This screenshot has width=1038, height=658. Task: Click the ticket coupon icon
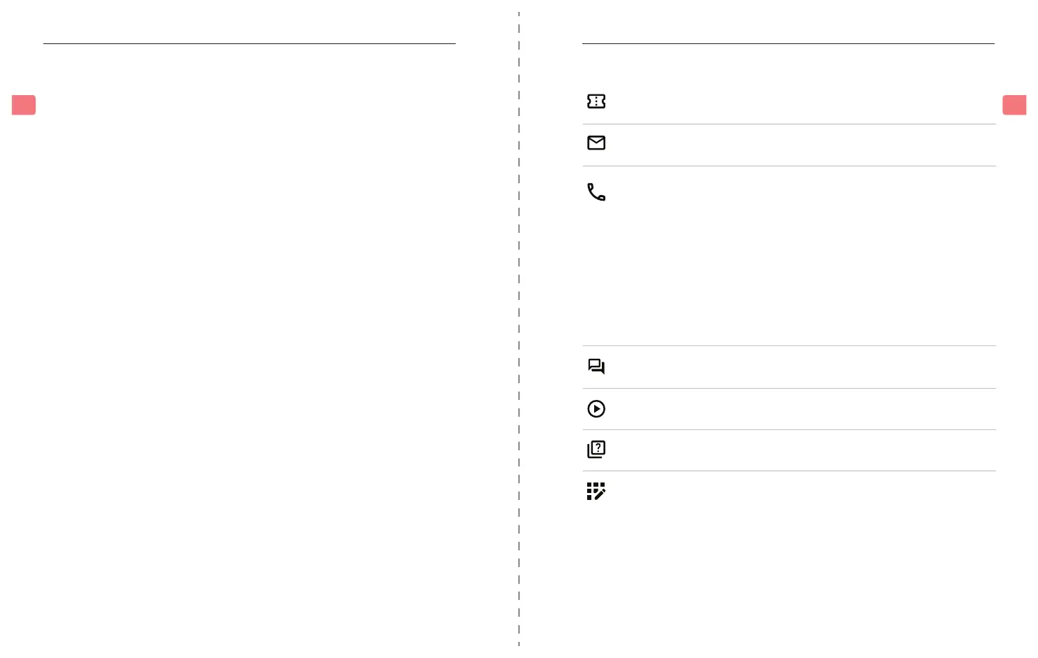[x=596, y=101]
